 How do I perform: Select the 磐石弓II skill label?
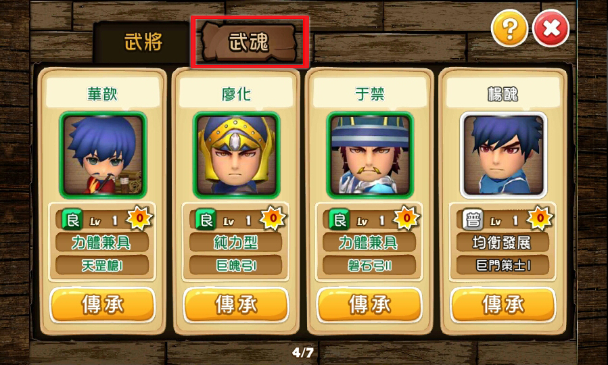coord(369,266)
